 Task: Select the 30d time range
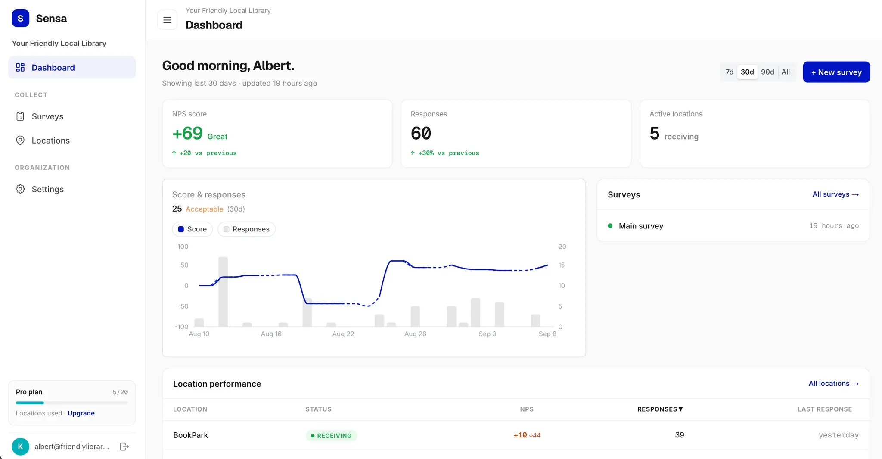point(747,72)
